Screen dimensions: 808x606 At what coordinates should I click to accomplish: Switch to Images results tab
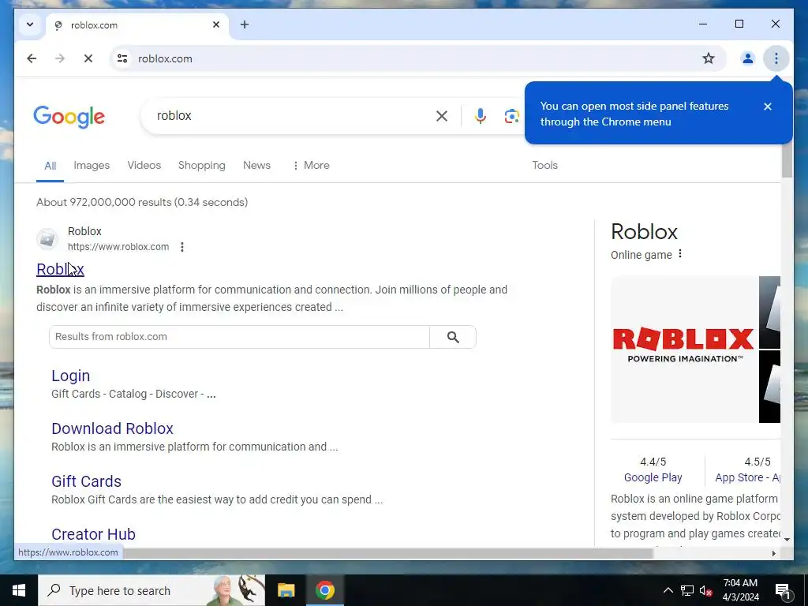point(92,166)
